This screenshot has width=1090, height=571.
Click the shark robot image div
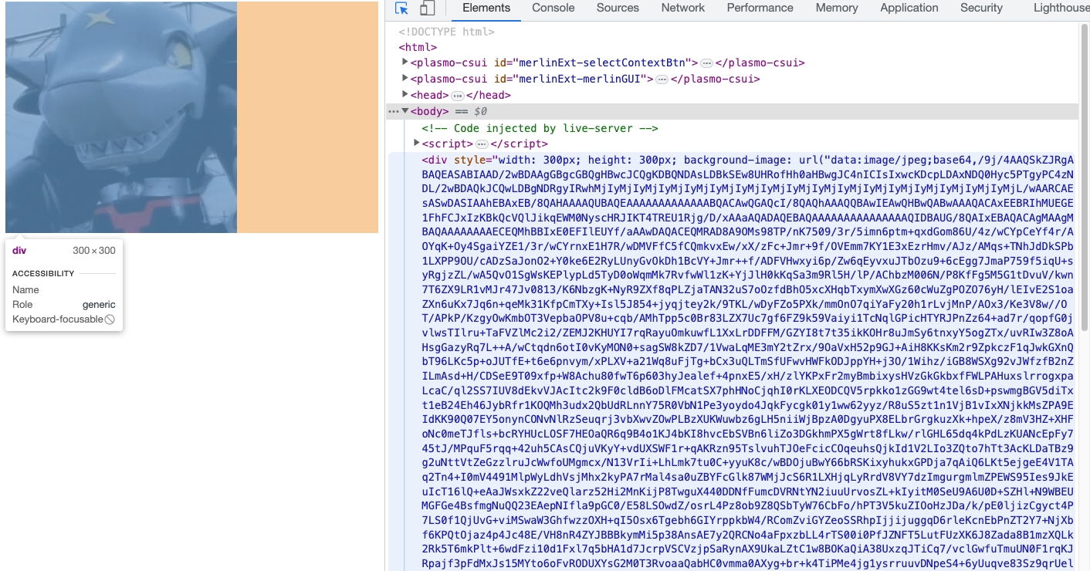(121, 117)
